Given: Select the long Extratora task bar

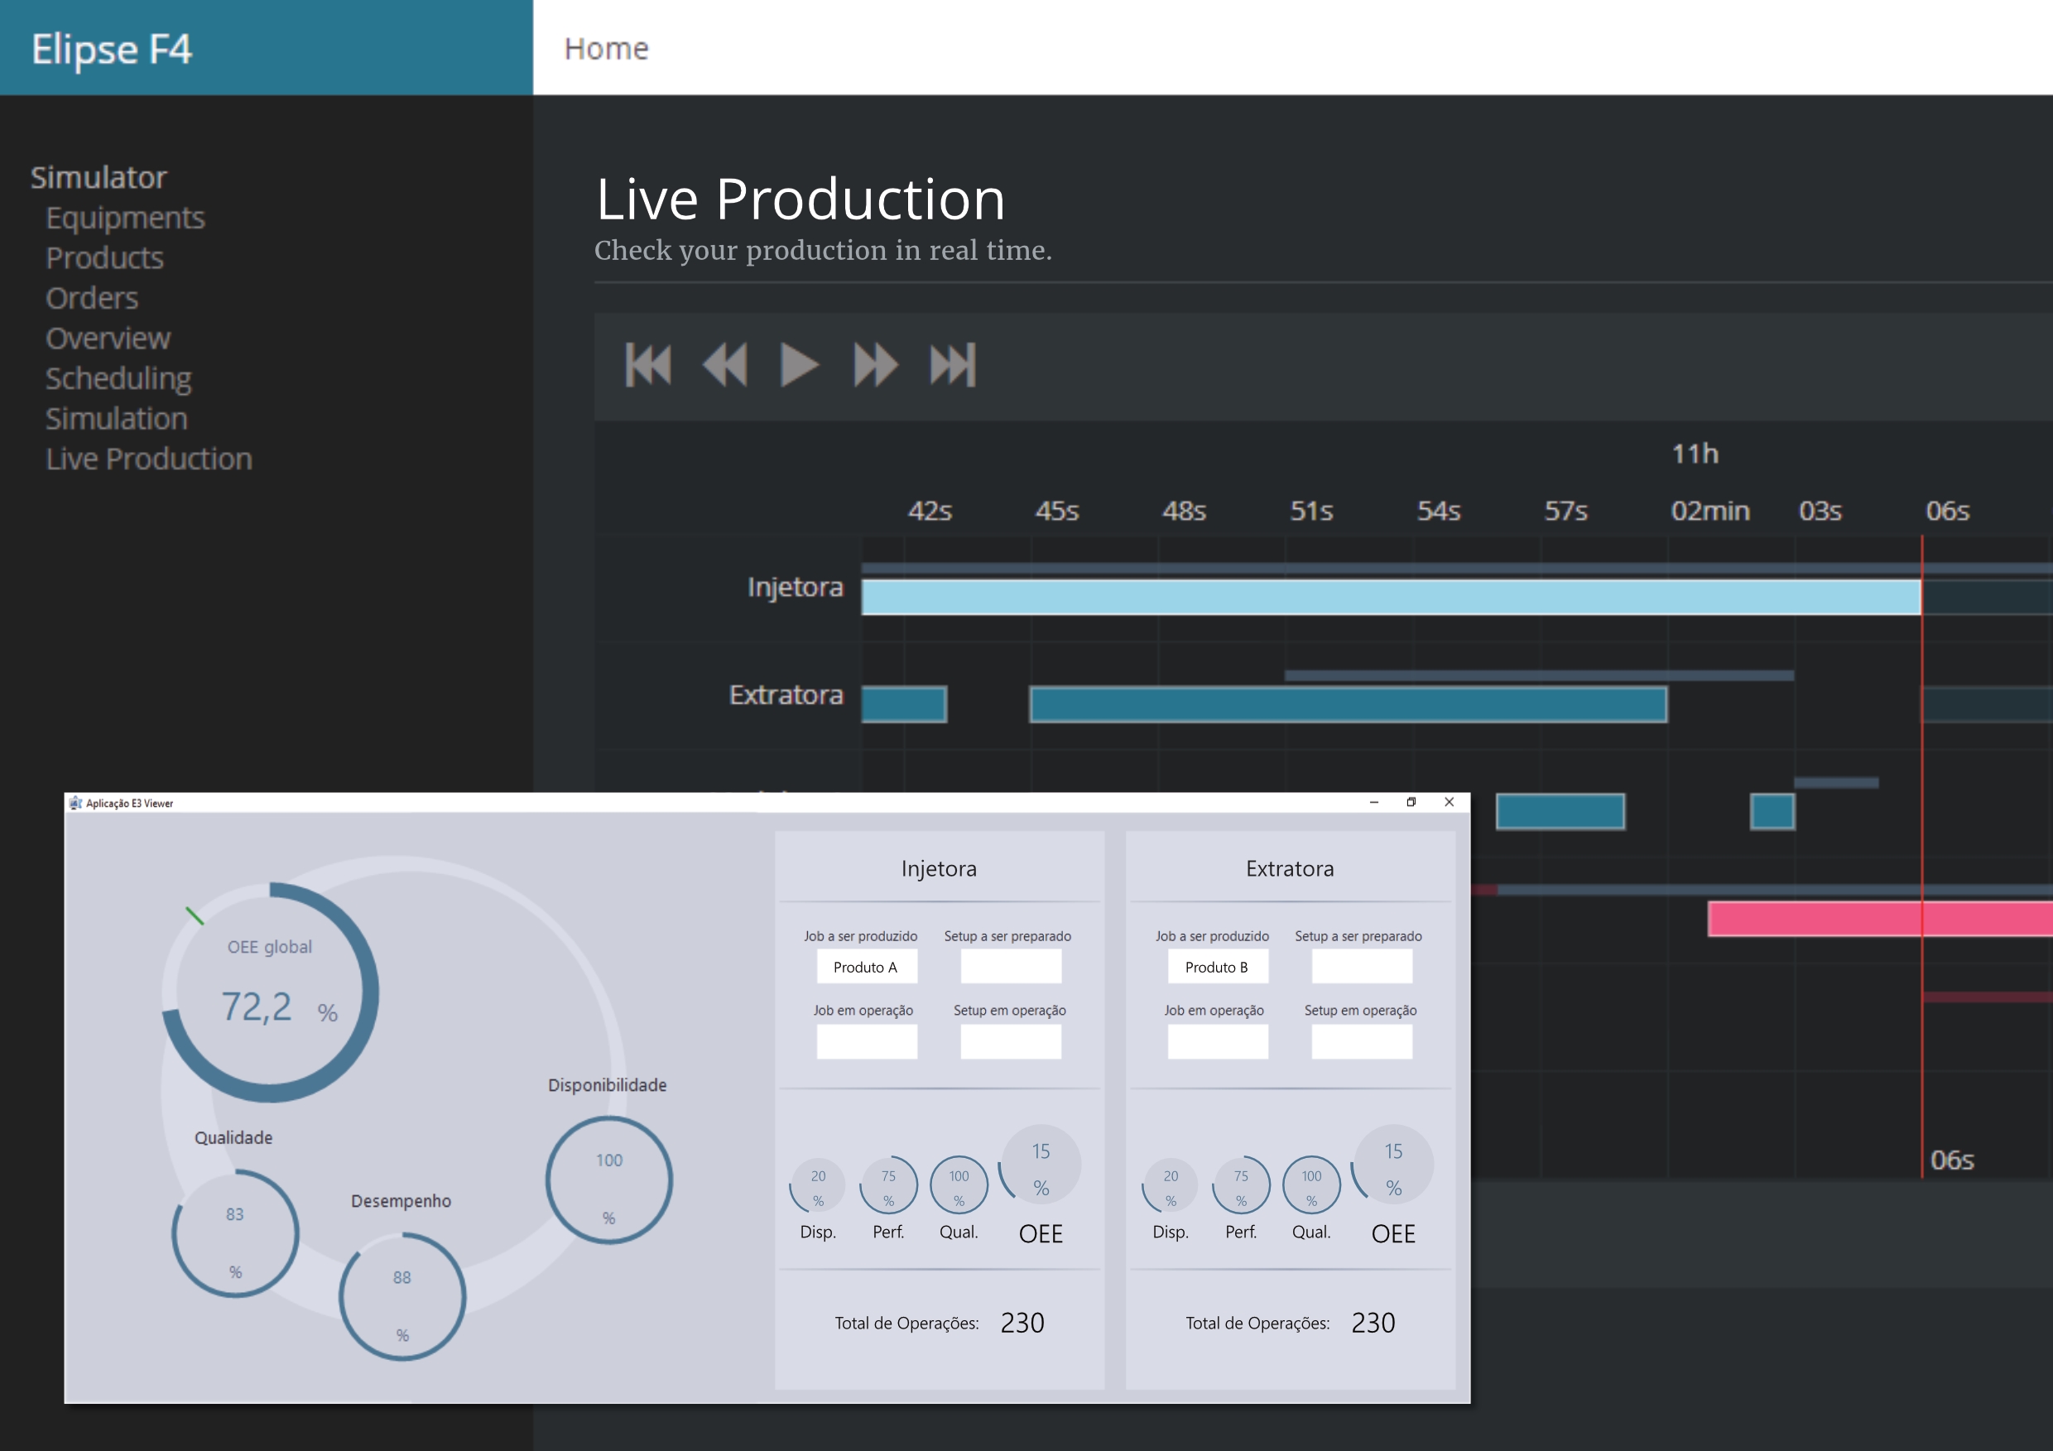Looking at the screenshot, I should tap(1348, 704).
